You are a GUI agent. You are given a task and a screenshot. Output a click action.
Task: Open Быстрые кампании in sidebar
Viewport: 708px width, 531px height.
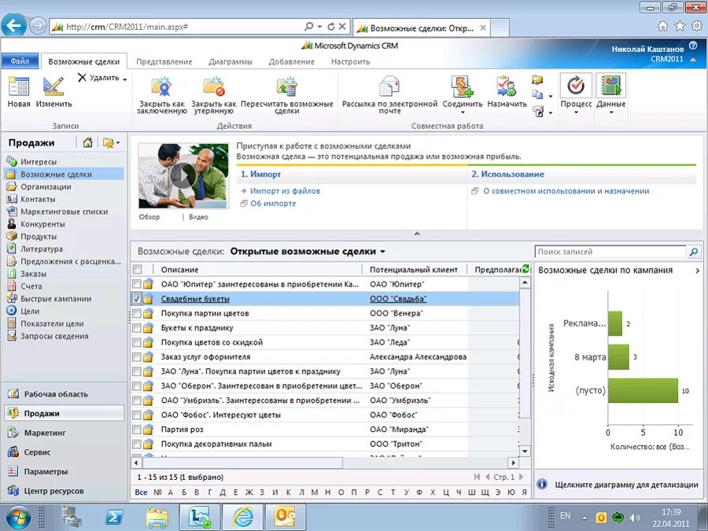pyautogui.click(x=56, y=298)
